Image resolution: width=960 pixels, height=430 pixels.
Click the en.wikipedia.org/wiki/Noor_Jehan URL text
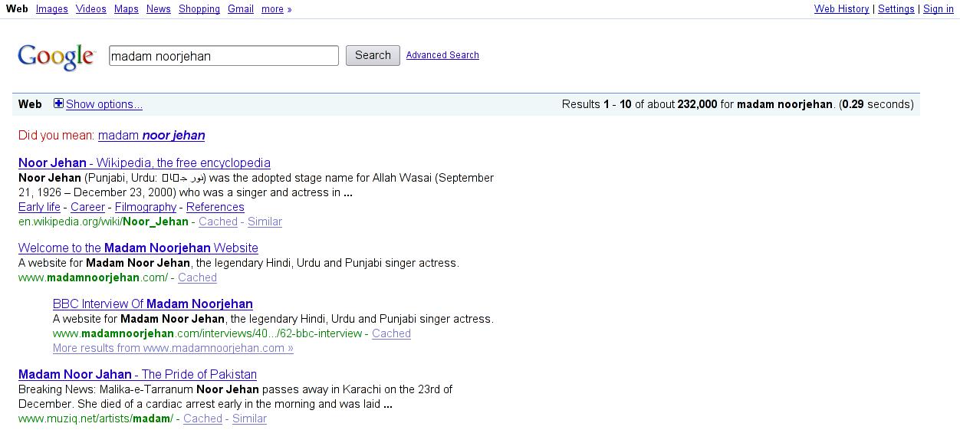click(104, 222)
